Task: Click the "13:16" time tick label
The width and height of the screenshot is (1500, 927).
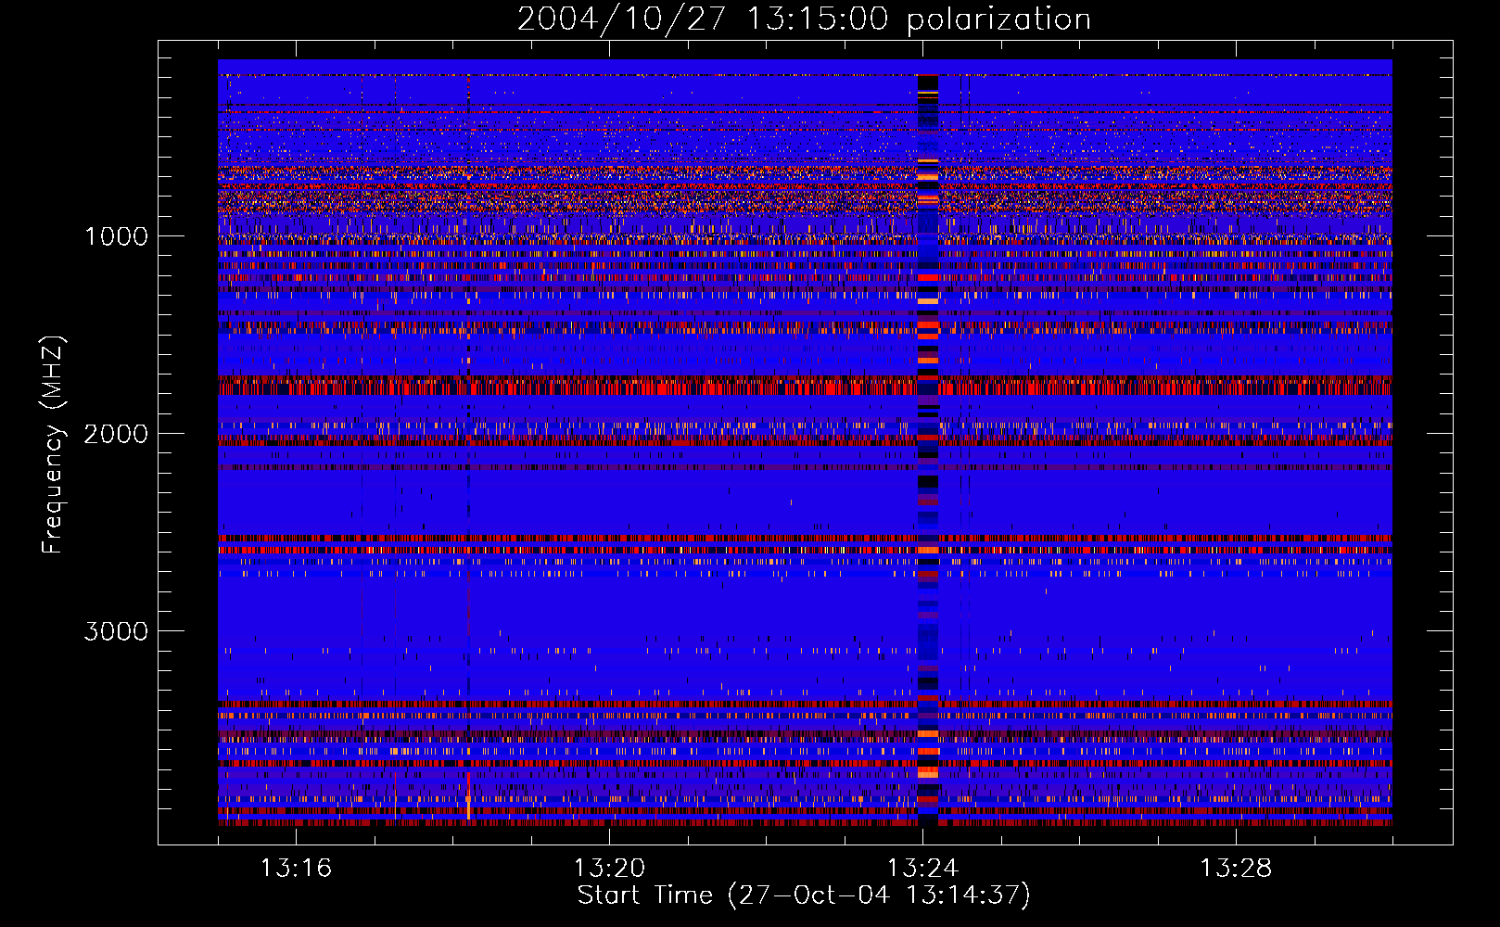Action: click(x=296, y=868)
